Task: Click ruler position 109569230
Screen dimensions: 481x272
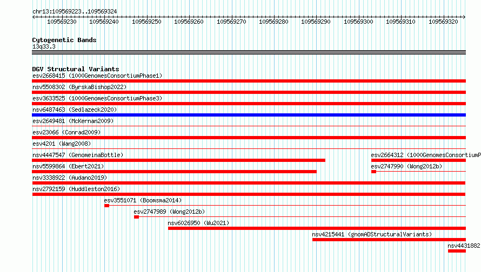Action: point(62,22)
